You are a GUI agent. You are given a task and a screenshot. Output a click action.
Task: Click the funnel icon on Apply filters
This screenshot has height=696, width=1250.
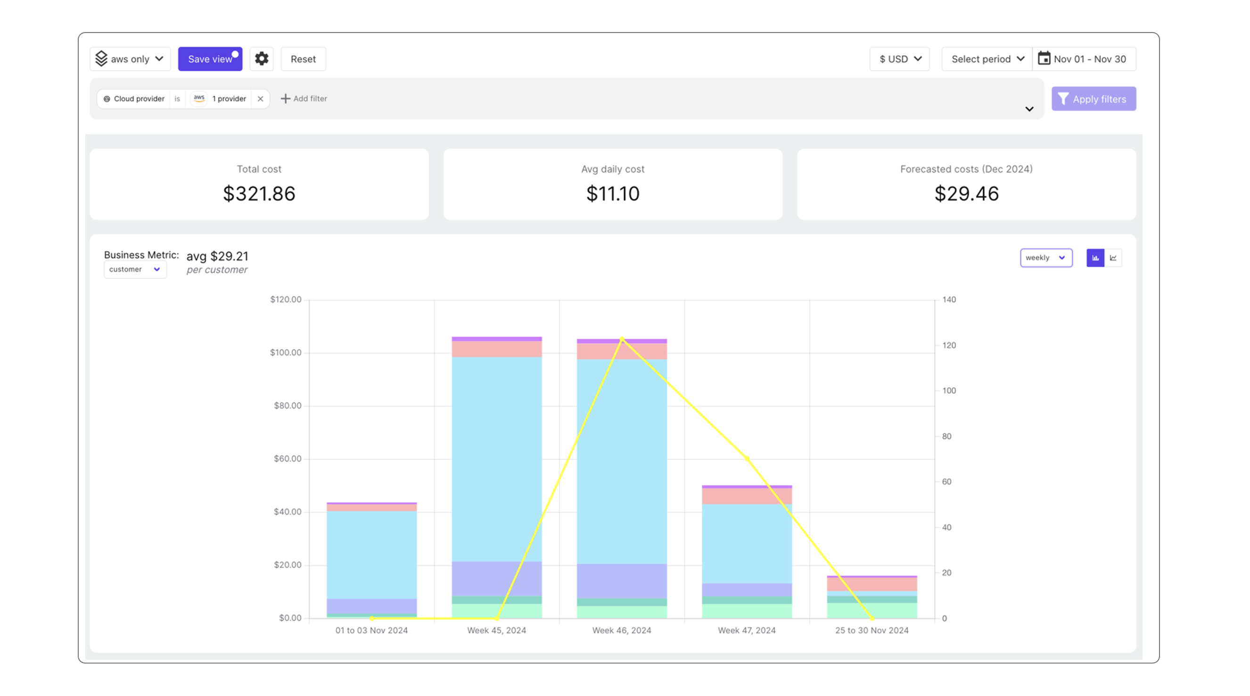1063,99
